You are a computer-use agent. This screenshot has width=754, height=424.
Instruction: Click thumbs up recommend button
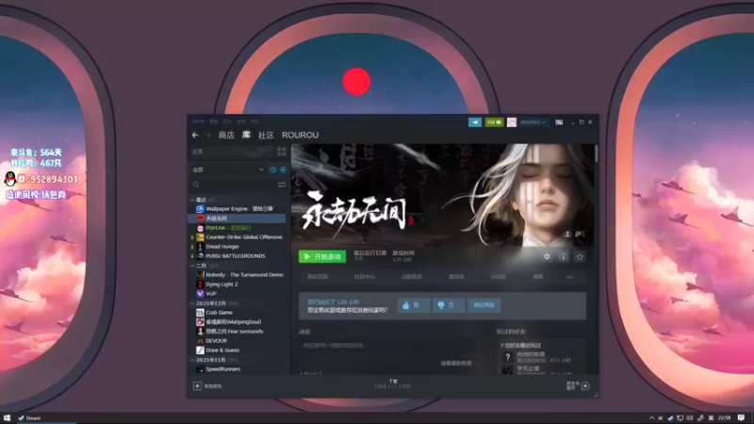click(413, 304)
